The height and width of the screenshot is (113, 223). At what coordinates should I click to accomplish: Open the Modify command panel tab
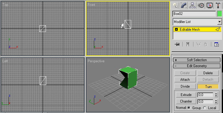click(x=184, y=5)
